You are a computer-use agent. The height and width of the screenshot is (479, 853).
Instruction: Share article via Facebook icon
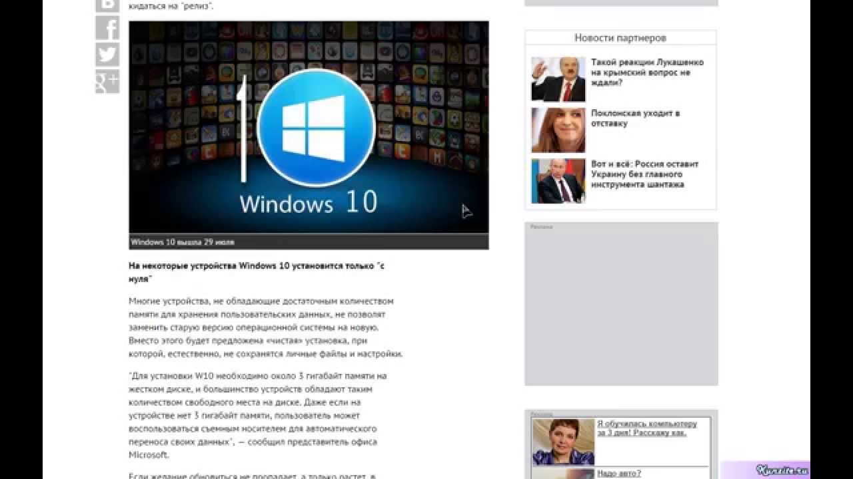[x=107, y=29]
